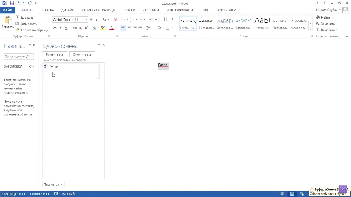Click the Вставить все button
The width and height of the screenshot is (351, 197).
coord(55,54)
